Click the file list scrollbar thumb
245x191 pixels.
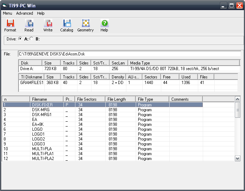click(238, 110)
